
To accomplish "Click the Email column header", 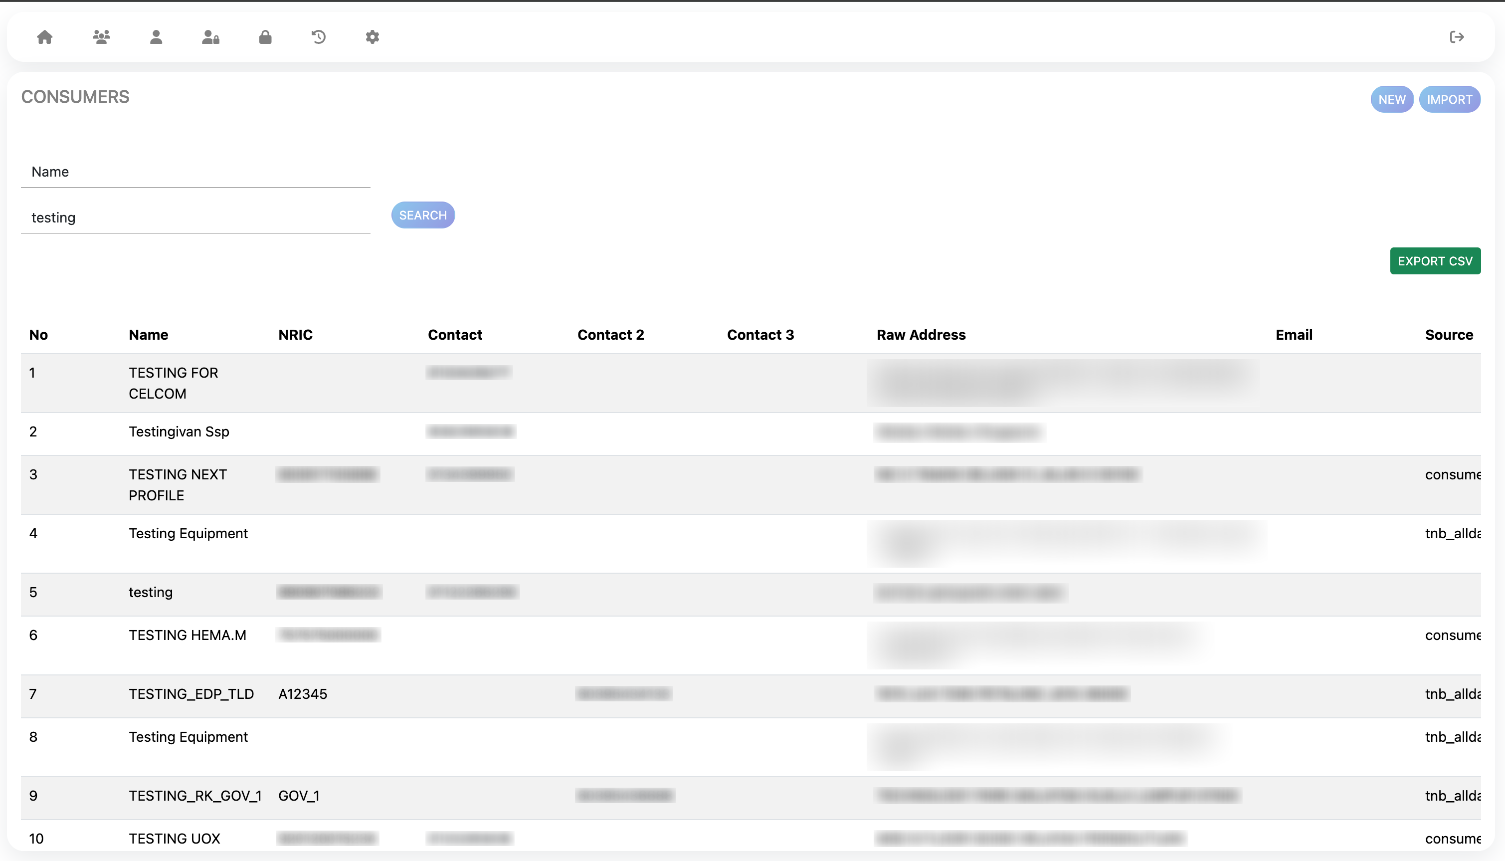I will point(1294,335).
